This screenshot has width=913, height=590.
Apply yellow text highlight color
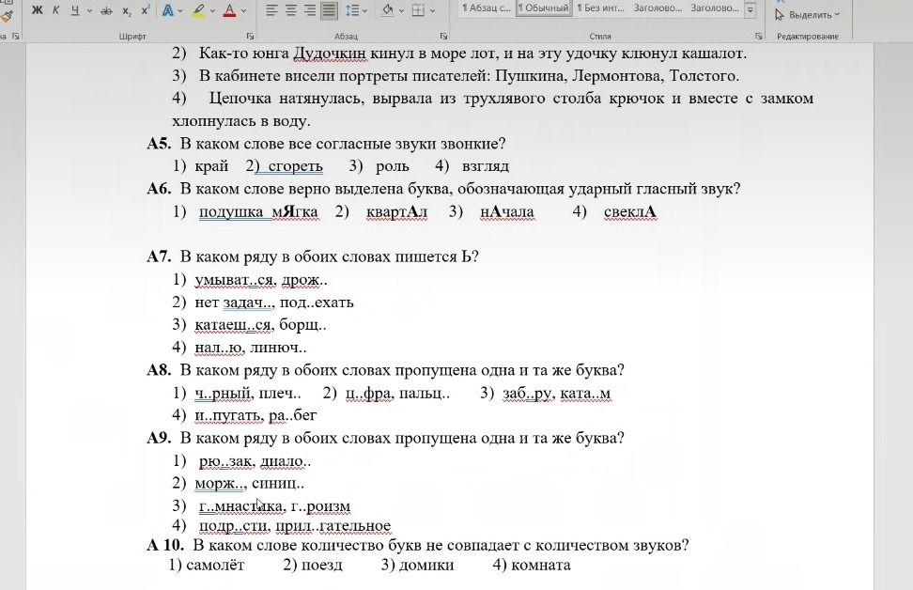(198, 10)
